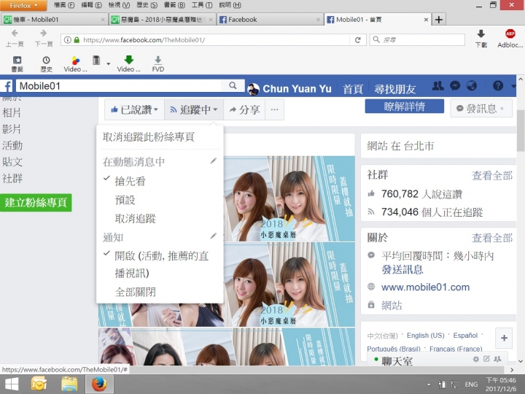Switch language to English (US)

(425, 336)
